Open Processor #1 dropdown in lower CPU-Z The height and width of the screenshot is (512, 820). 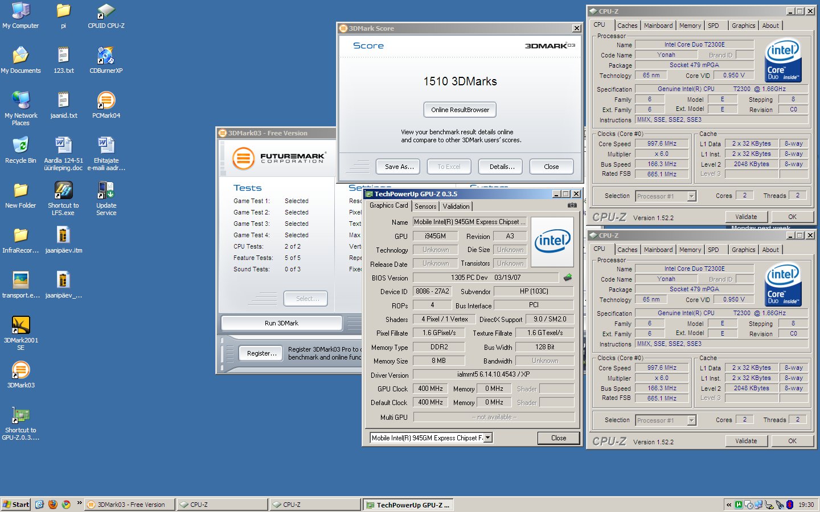point(691,420)
